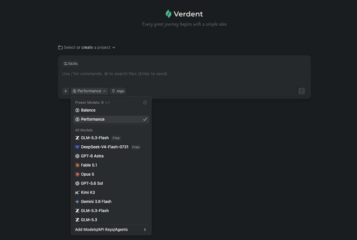Open the High reasoning level selector

tap(118, 91)
